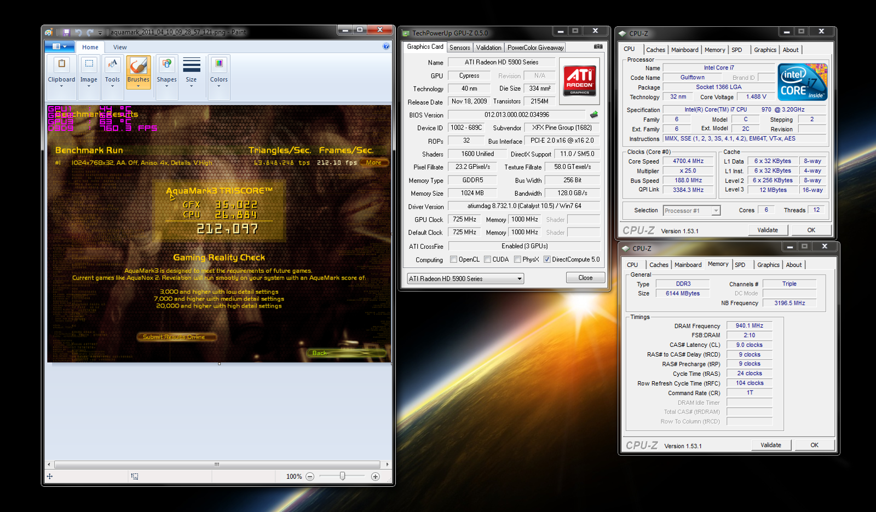Click zoom in plus button in Paint
Image resolution: width=876 pixels, height=512 pixels.
tap(375, 476)
